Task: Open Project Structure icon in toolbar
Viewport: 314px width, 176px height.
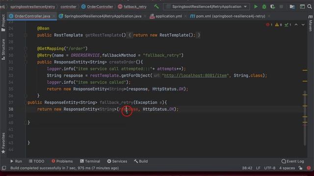Action: pyautogui.click(x=292, y=6)
